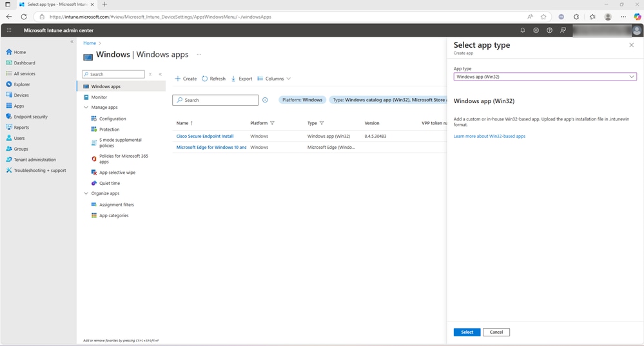This screenshot has height=346, width=644.
Task: Collapse the Manage apps section
Action: pos(86,107)
